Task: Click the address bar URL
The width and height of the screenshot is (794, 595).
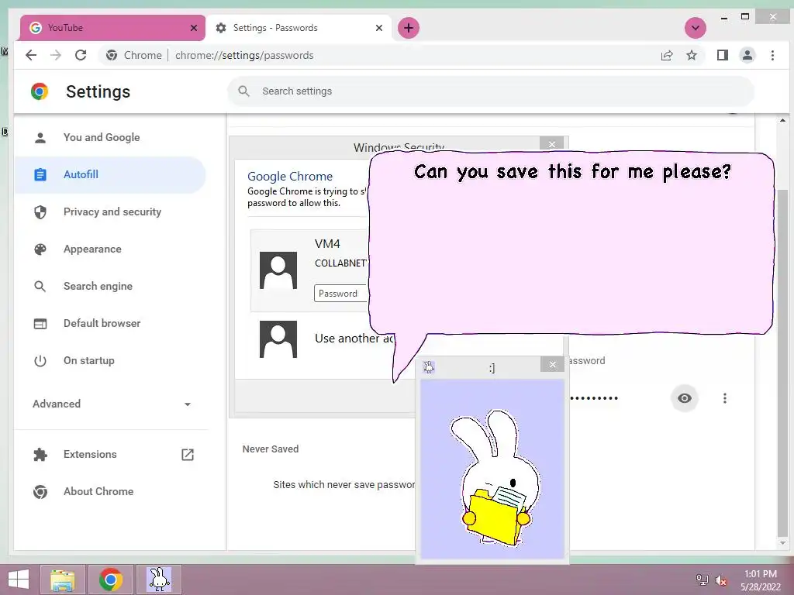Action: [x=244, y=55]
